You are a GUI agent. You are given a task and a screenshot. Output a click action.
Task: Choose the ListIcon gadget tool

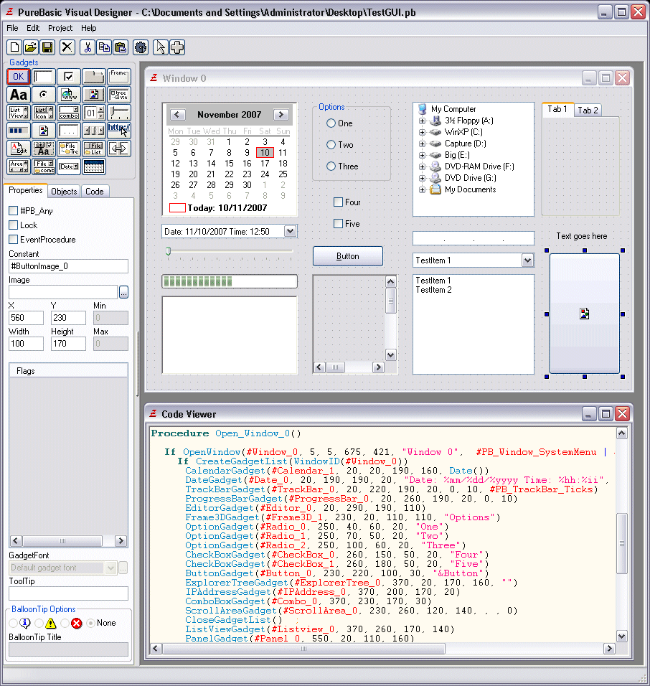coord(44,113)
